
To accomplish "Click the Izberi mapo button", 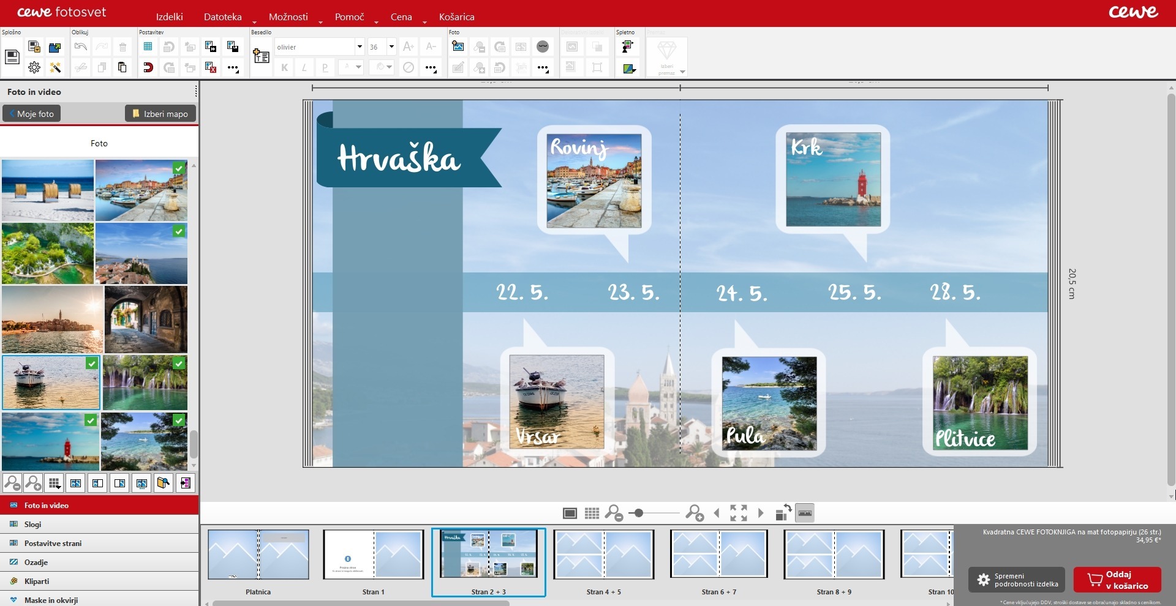I will [160, 113].
